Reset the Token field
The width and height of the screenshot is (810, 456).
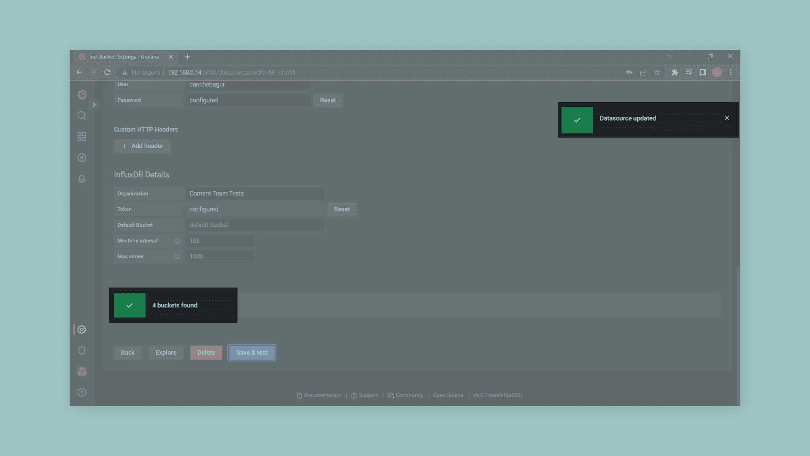[342, 209]
